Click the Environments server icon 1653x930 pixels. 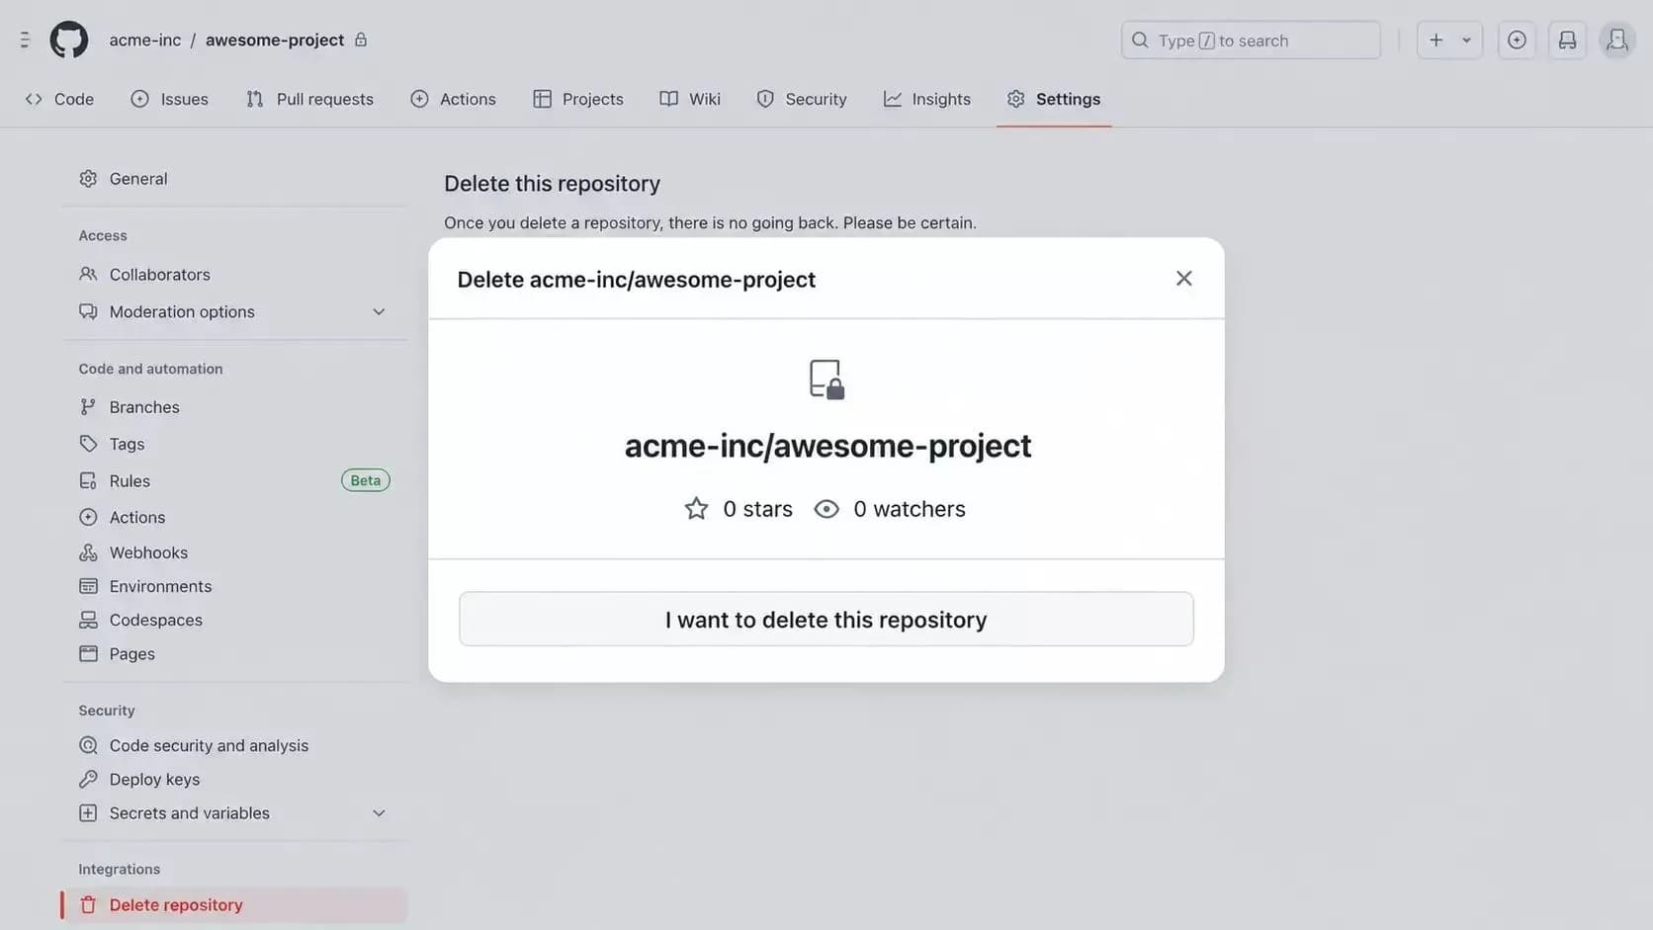[x=88, y=587]
